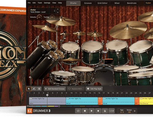Image resolution: width=153 pixels, height=122 pixels.
Task: Open the menu icon beside Tempo
Action: (135, 111)
